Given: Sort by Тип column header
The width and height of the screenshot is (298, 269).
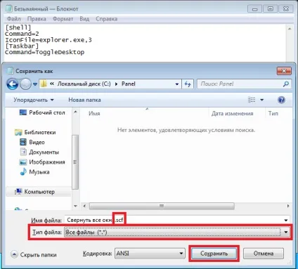Looking at the screenshot, I should pos(273,114).
